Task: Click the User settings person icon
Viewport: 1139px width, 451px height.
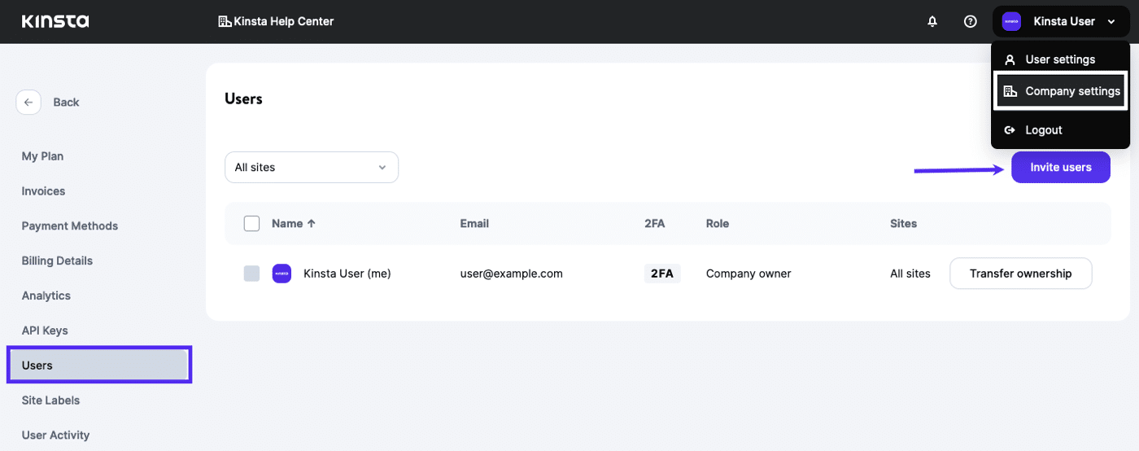Action: click(x=1010, y=59)
